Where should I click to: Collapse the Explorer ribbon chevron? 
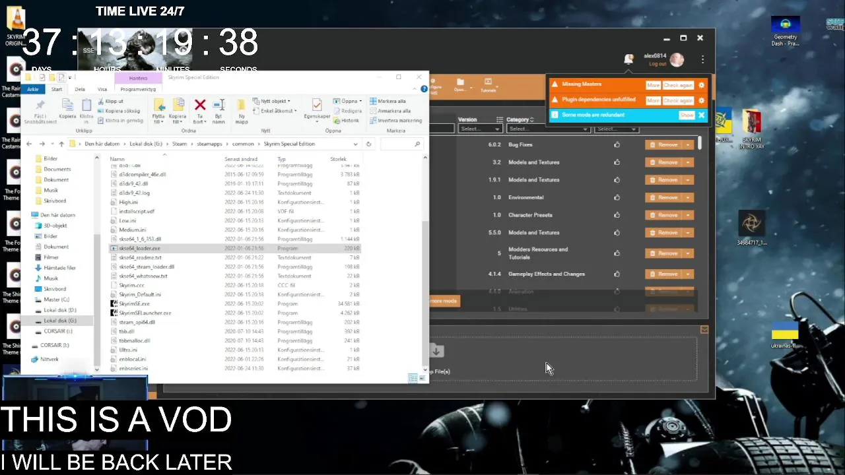(415, 88)
